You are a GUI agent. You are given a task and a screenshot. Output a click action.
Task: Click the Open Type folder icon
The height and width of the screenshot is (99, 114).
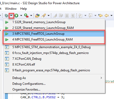37,16
